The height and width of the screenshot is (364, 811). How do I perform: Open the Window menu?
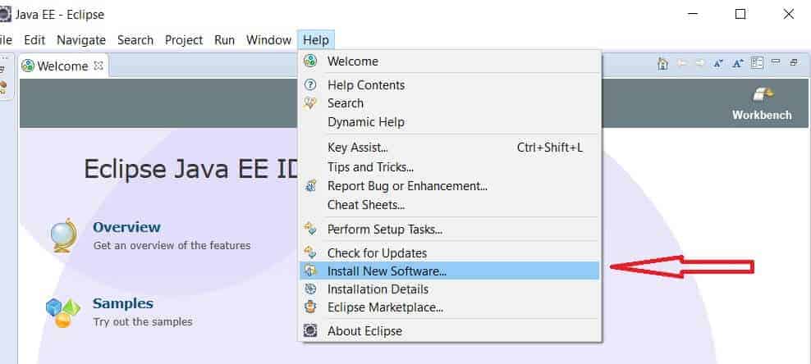click(268, 39)
